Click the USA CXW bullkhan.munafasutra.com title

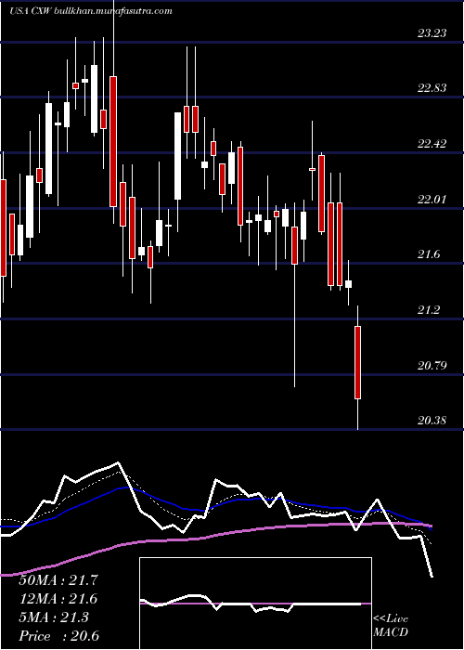pos(90,10)
